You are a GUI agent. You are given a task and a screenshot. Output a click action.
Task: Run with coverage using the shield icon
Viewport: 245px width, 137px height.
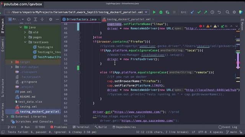[x=168, y=12]
